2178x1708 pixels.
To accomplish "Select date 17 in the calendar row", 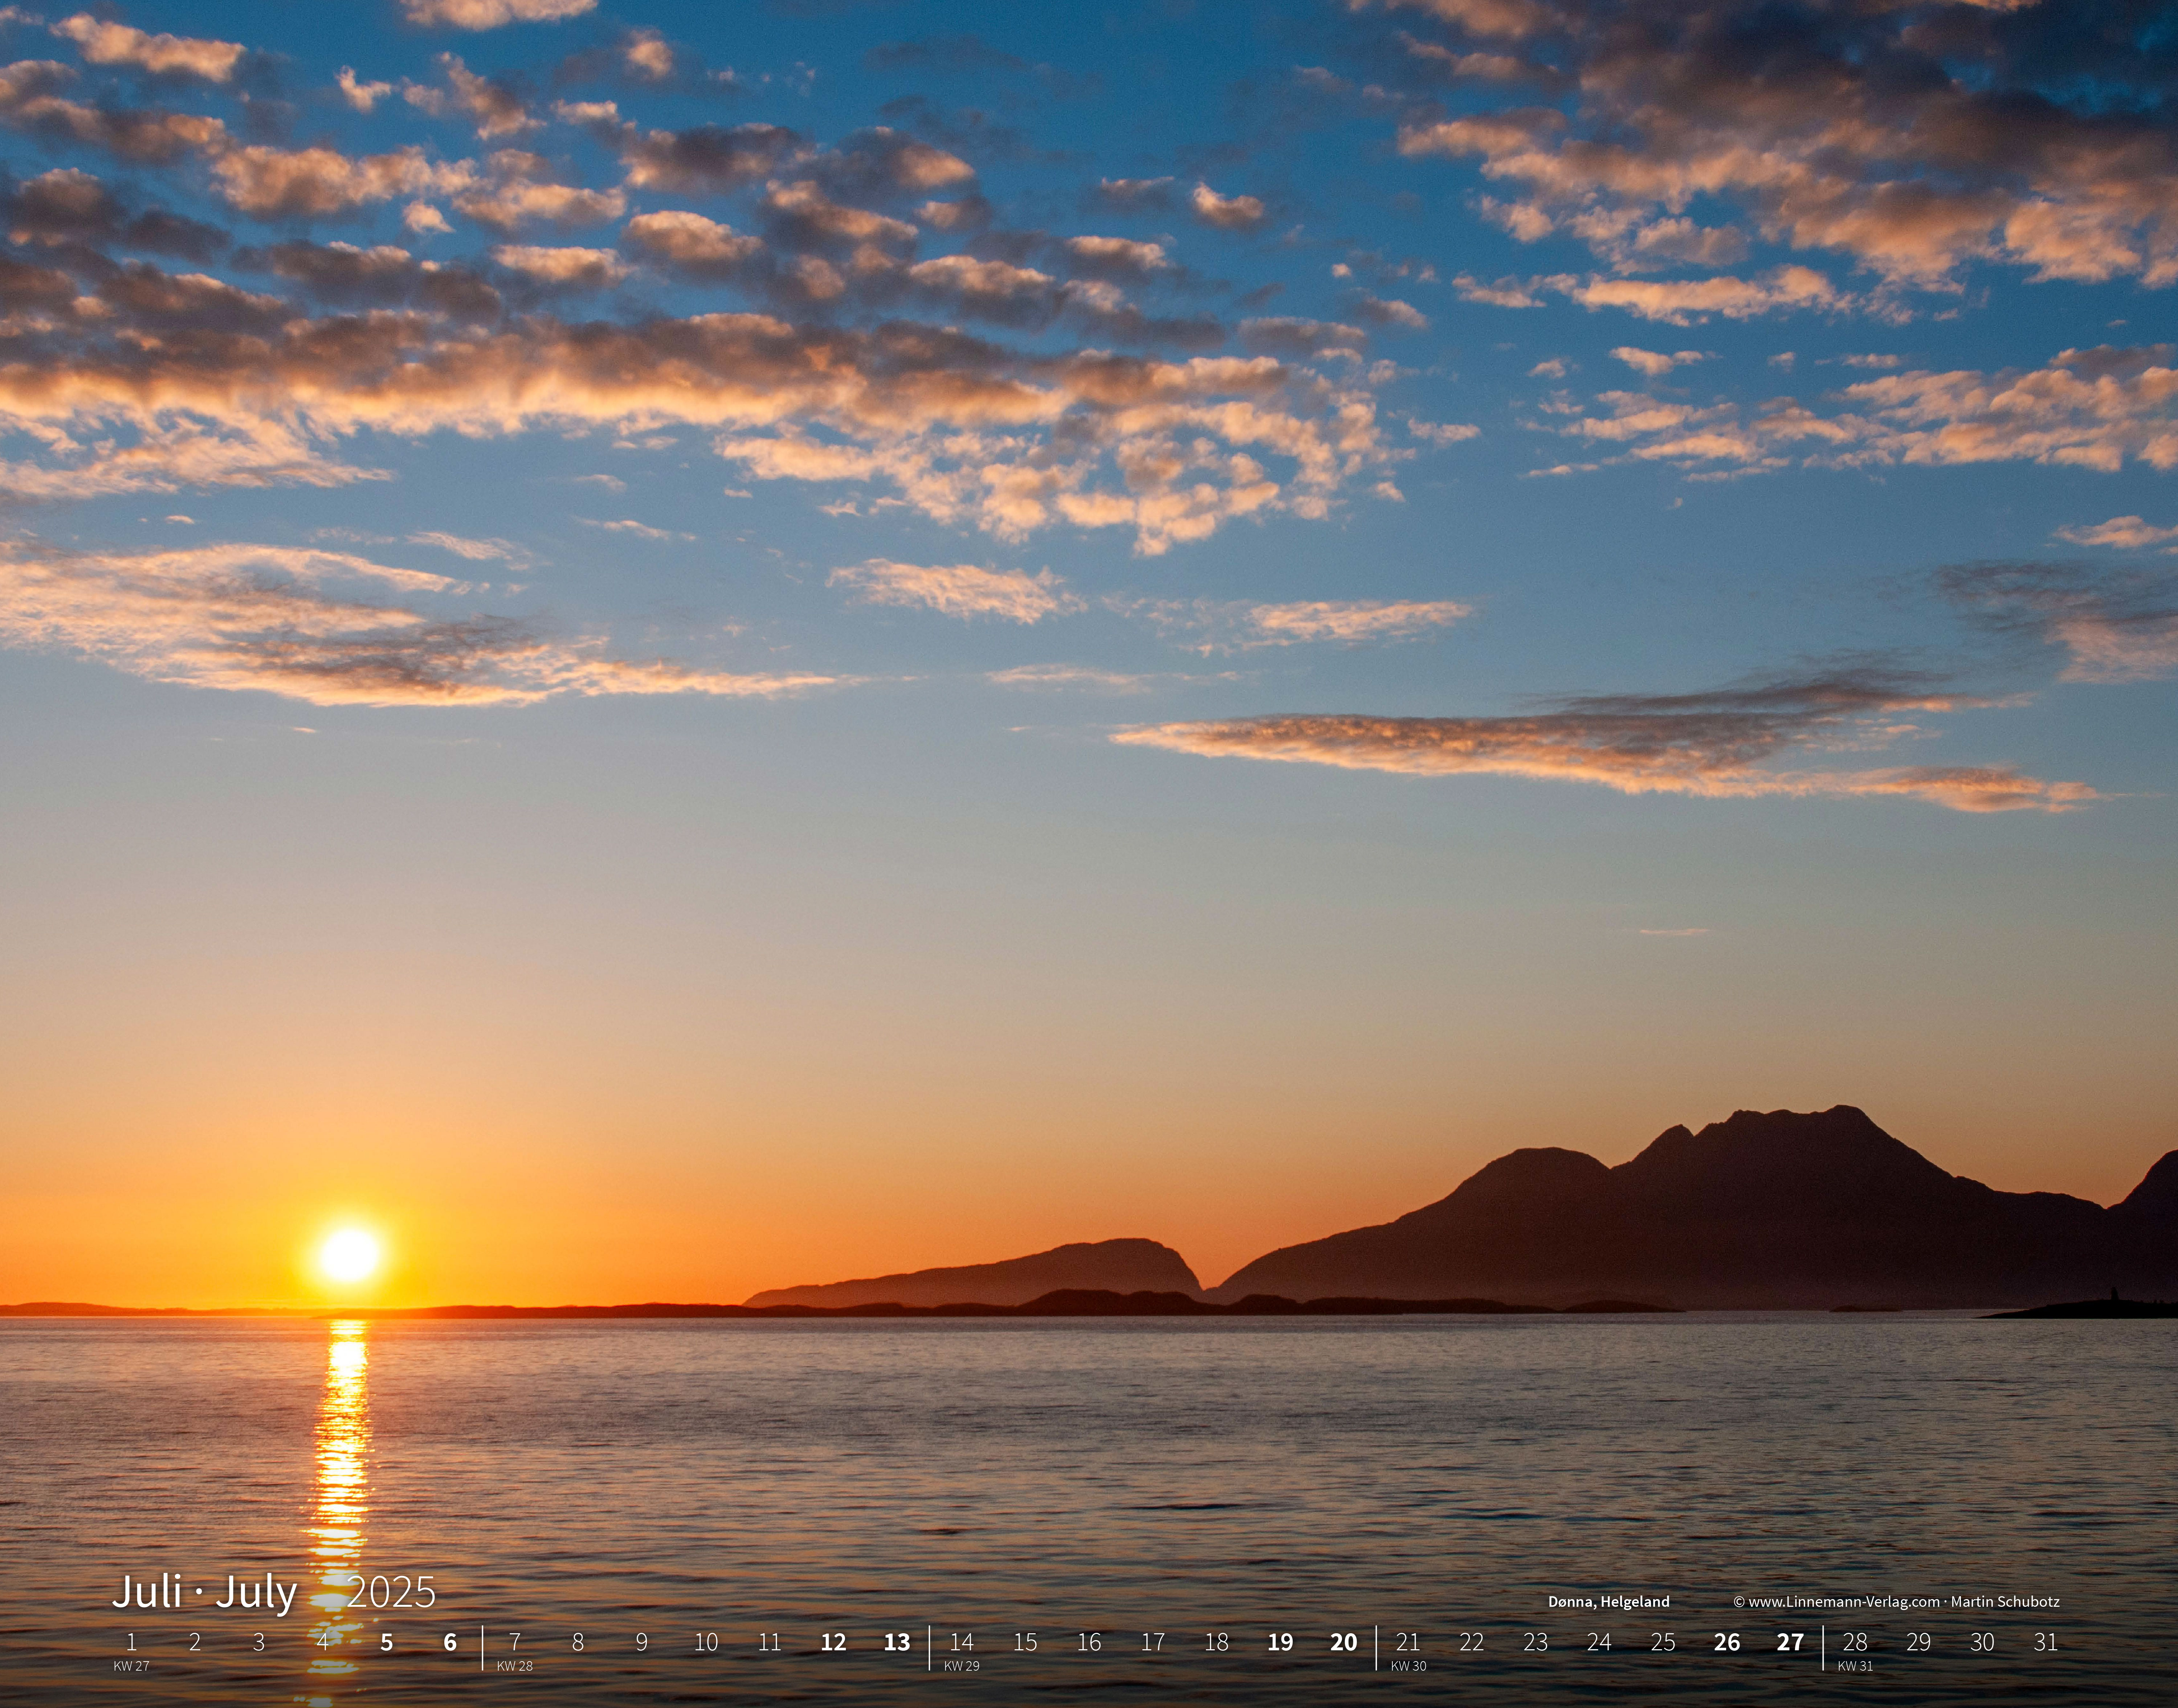I will (x=1153, y=1642).
